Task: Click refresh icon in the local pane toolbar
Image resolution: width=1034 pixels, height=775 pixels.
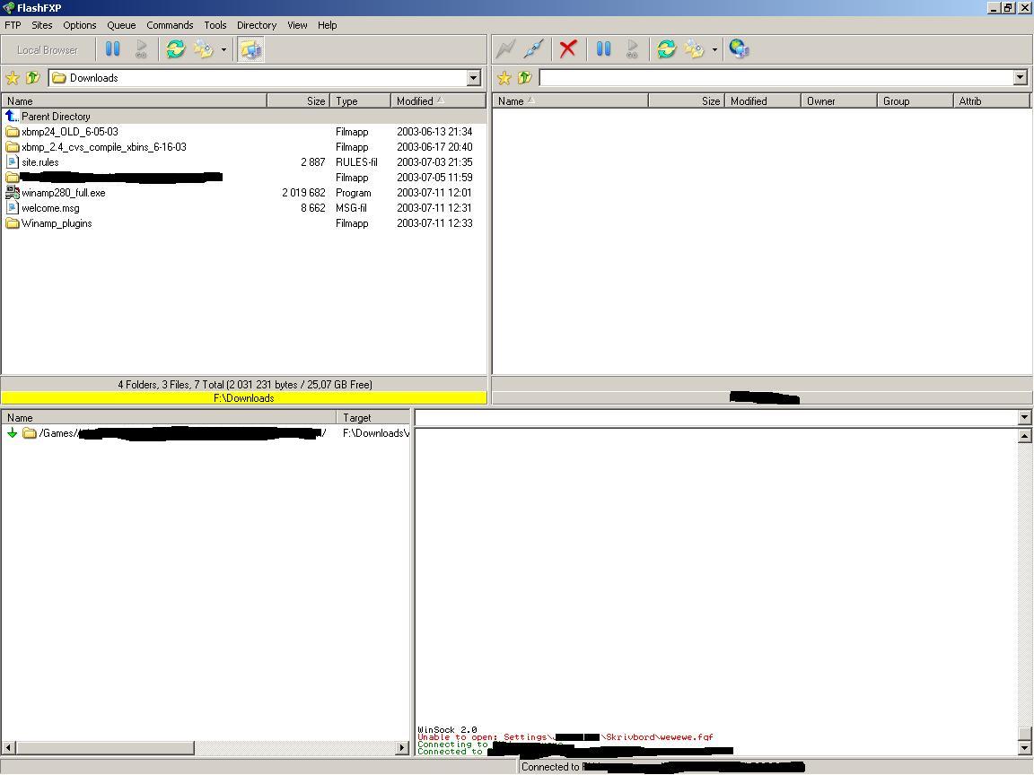Action: click(175, 49)
